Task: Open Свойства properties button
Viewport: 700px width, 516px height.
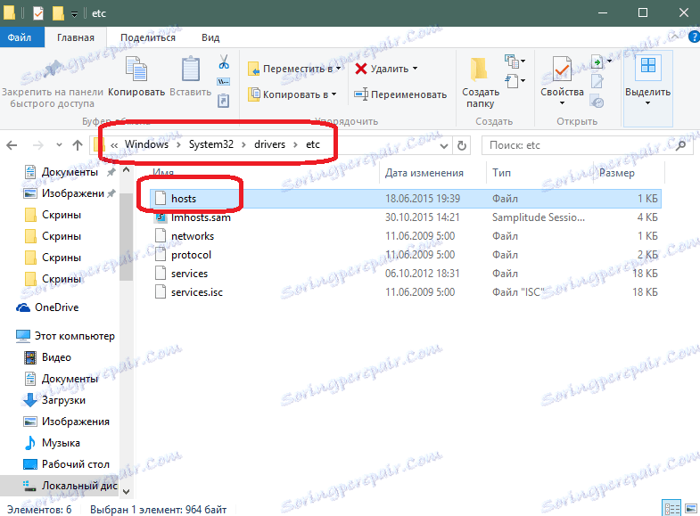Action: coord(562,81)
